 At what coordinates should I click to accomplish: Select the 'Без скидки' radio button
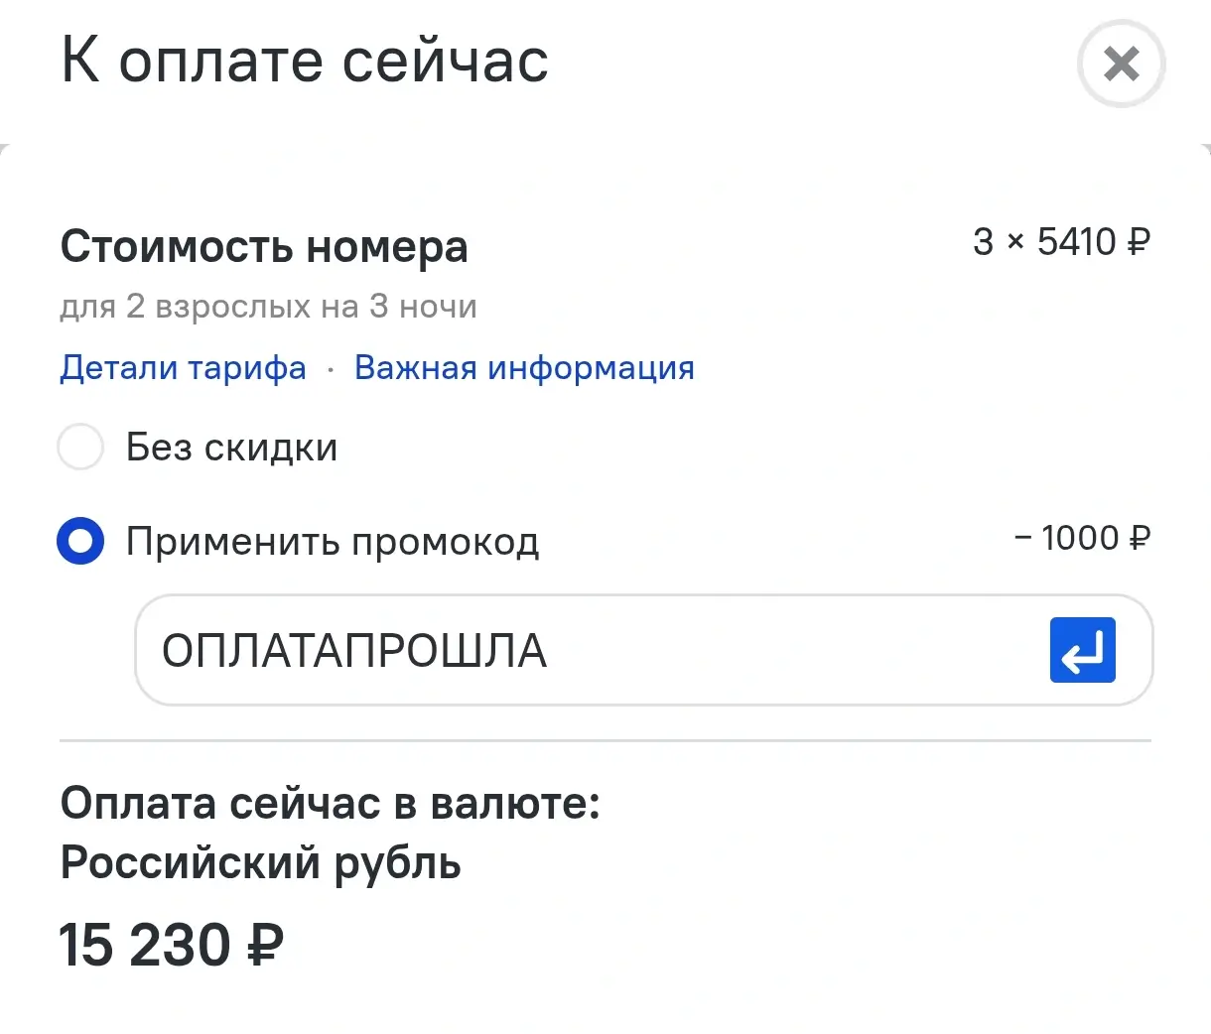click(80, 447)
